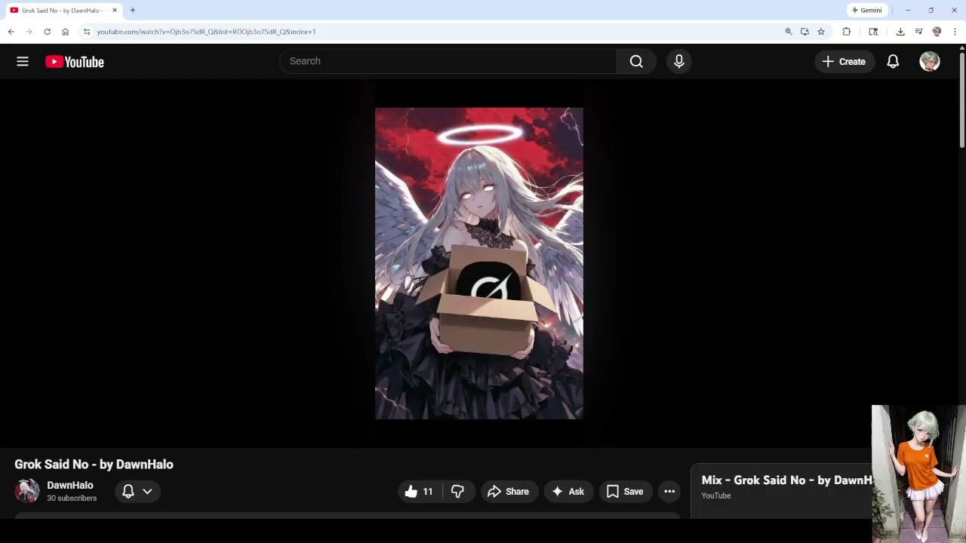Expand the channel notification preferences dropdown
The image size is (966, 543).
pyautogui.click(x=137, y=492)
